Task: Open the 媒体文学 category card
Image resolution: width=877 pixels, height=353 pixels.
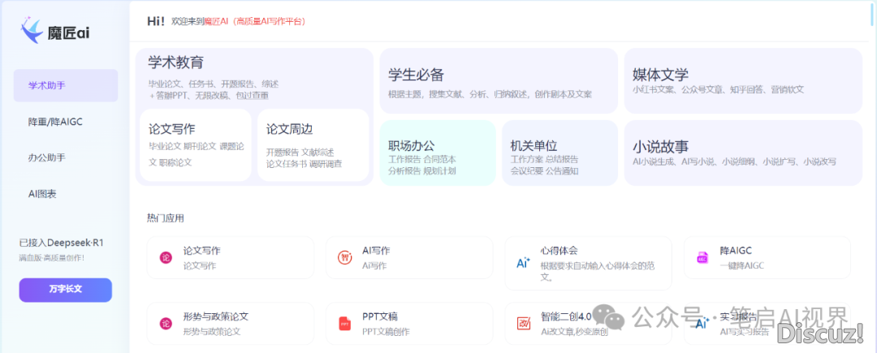Action: click(742, 81)
